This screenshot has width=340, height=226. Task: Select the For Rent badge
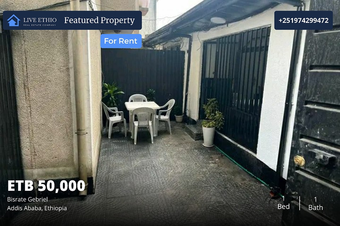pyautogui.click(x=121, y=41)
